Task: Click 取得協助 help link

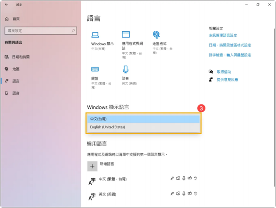Action: (224, 72)
